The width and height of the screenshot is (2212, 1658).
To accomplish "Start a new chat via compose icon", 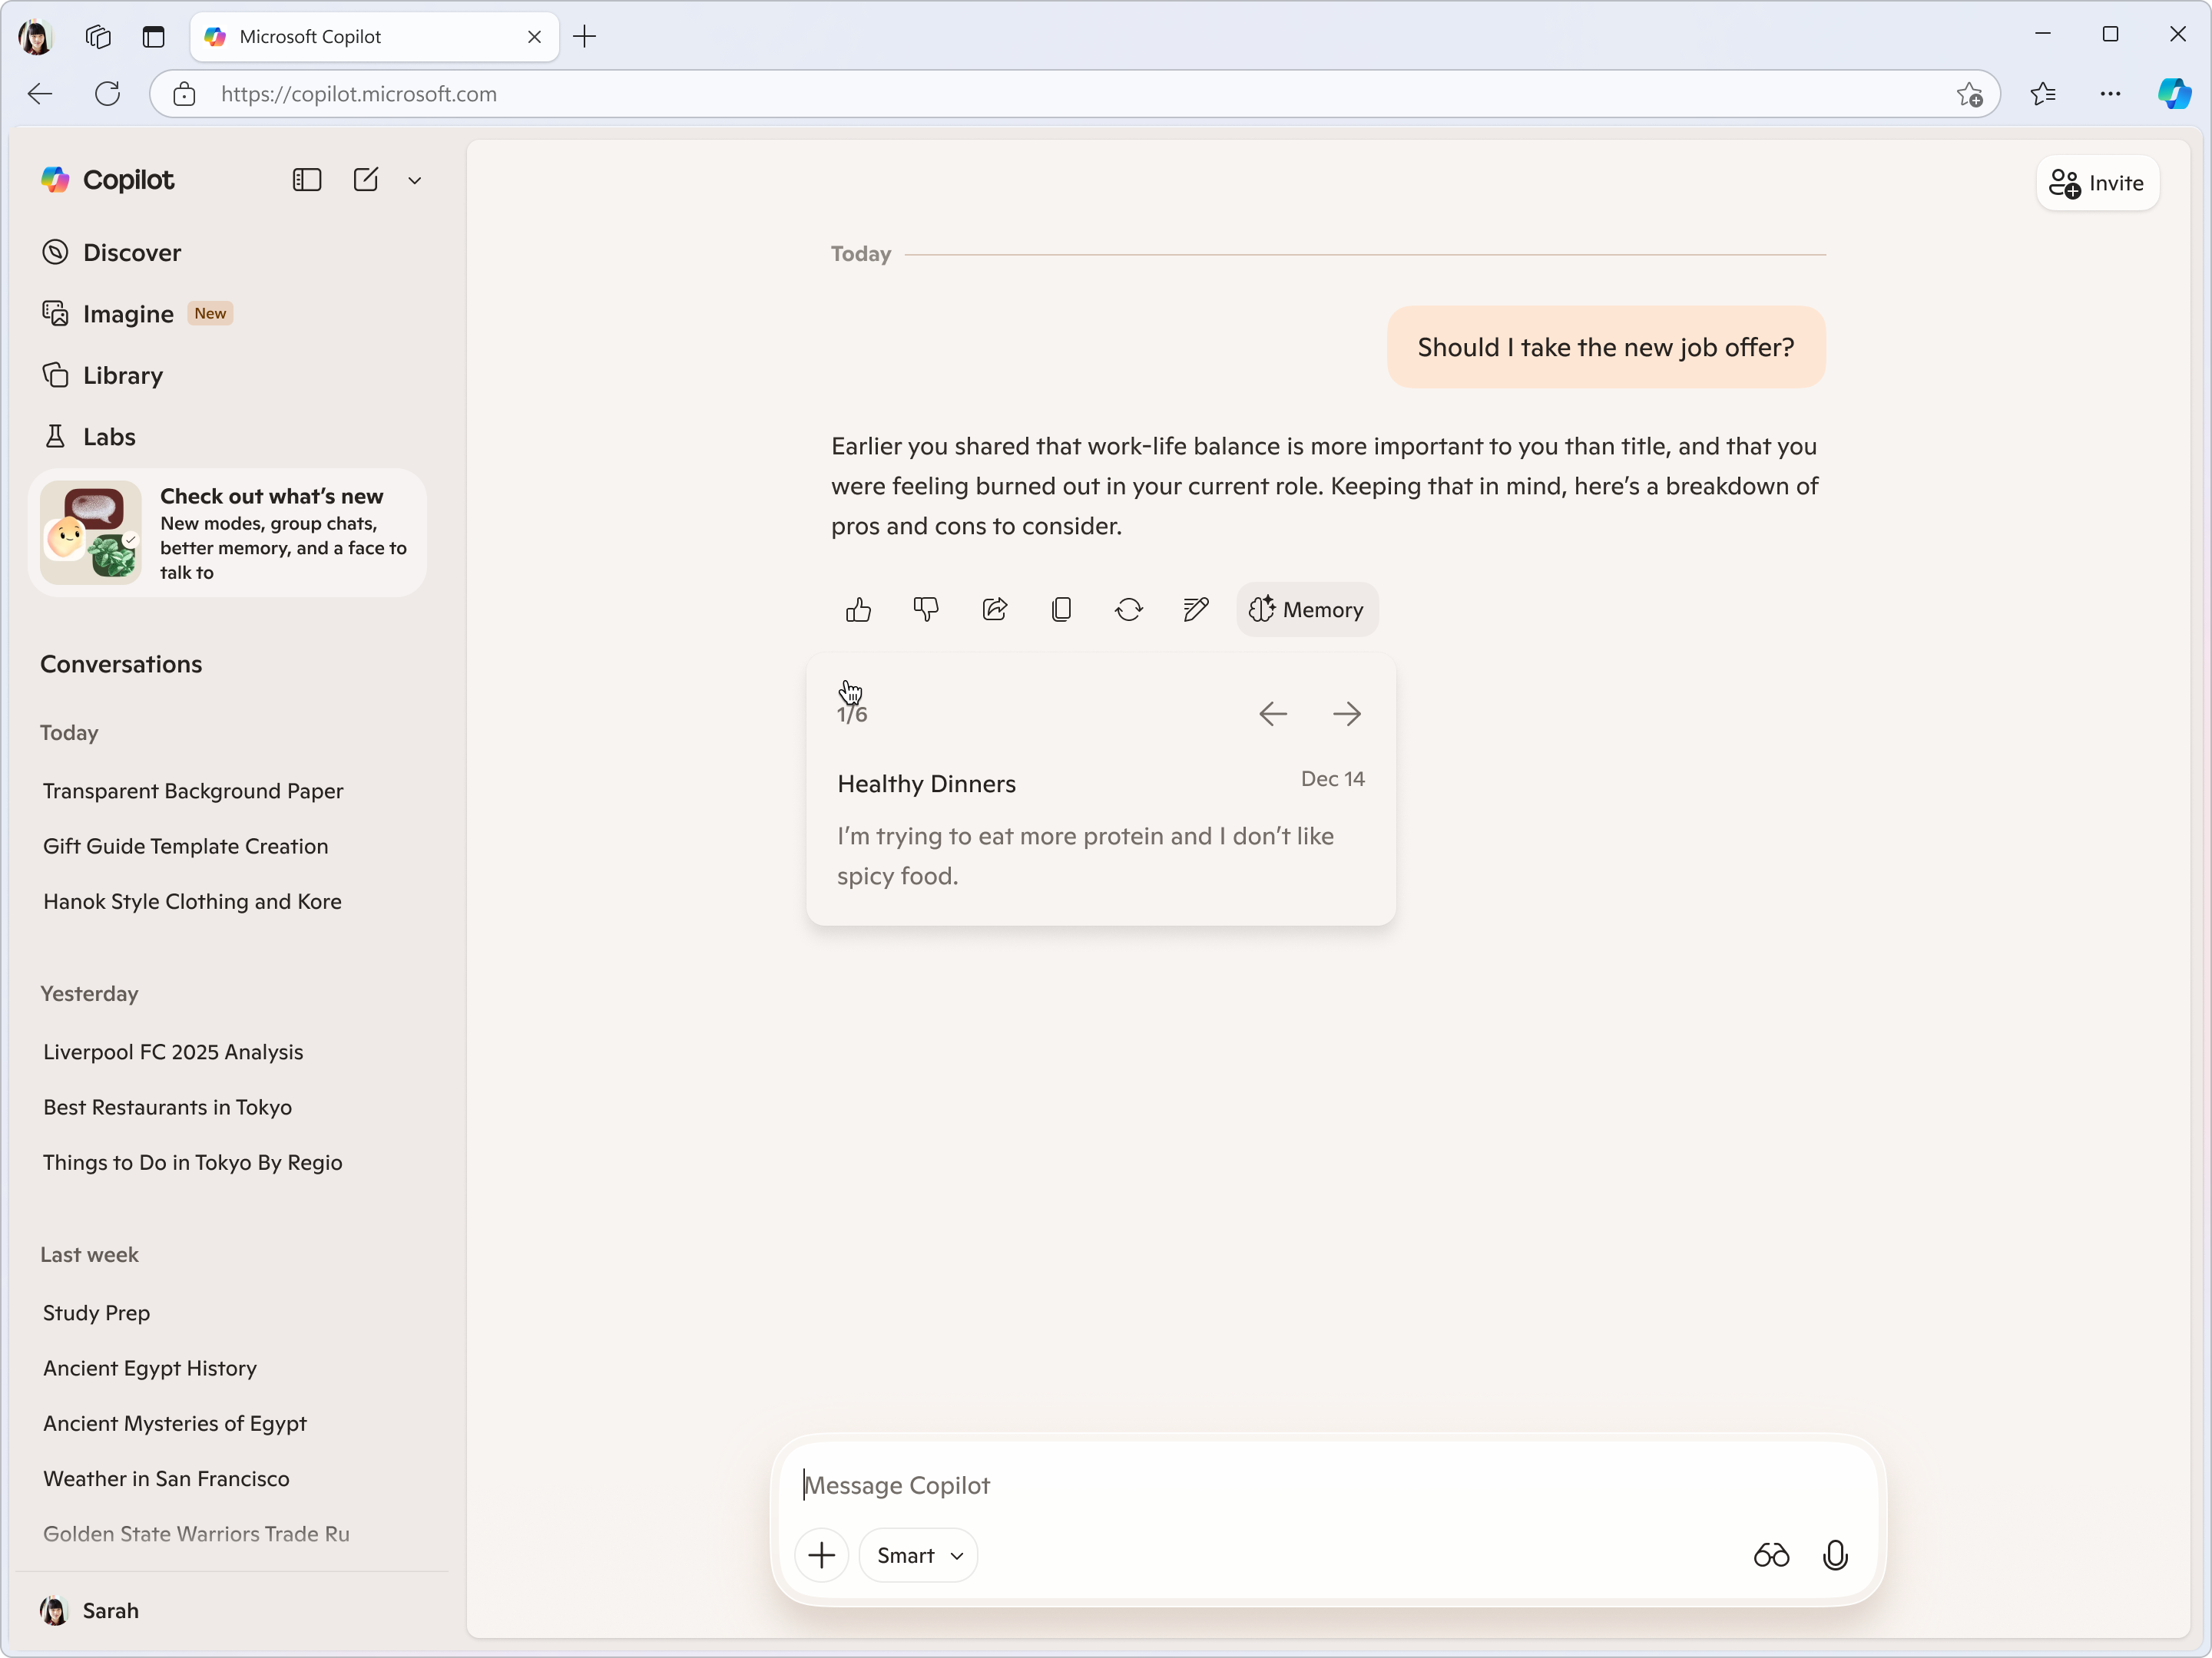I will (366, 180).
